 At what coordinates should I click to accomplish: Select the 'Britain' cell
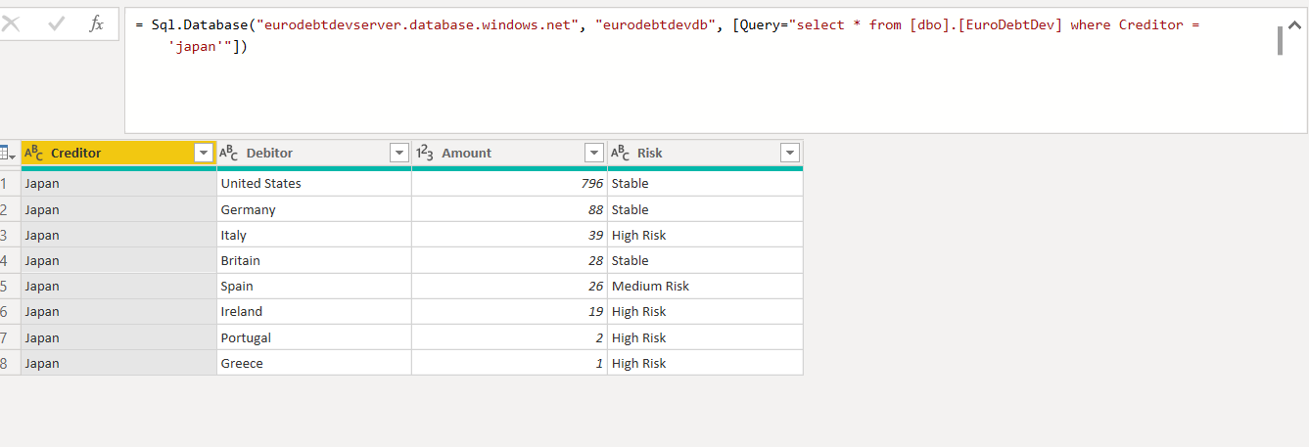click(x=314, y=260)
